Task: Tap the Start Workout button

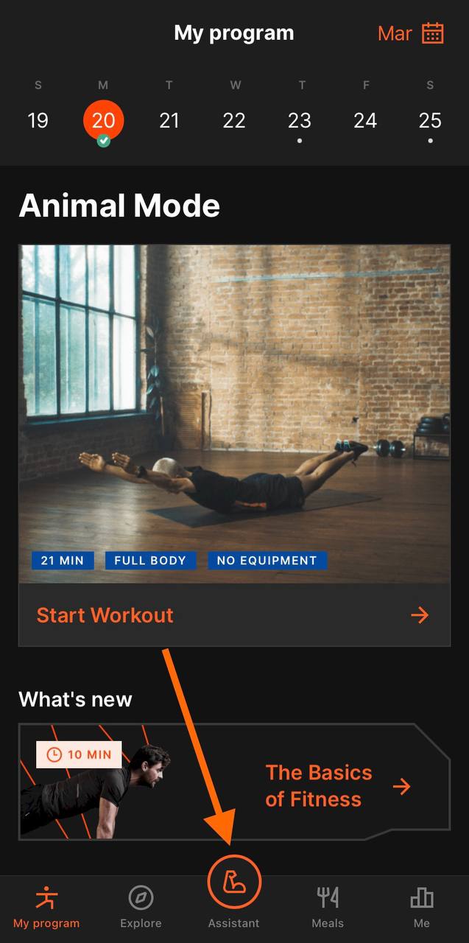Action: [234, 615]
